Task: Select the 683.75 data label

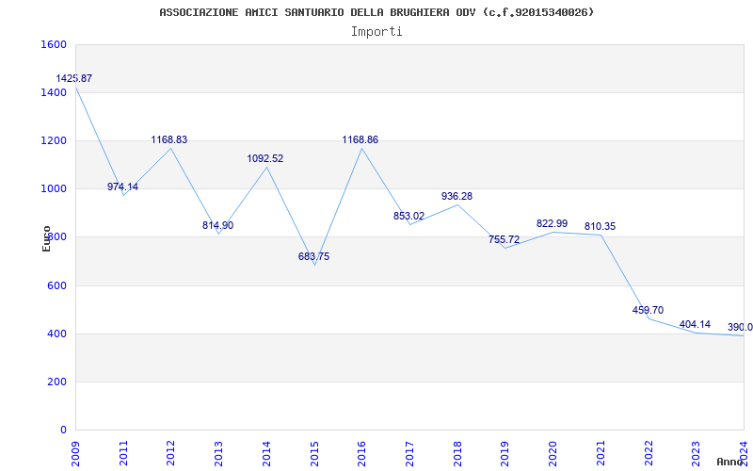Action: click(x=313, y=256)
